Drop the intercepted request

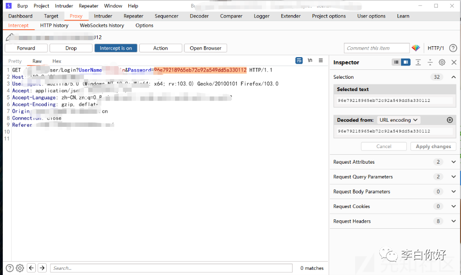[x=71, y=48]
